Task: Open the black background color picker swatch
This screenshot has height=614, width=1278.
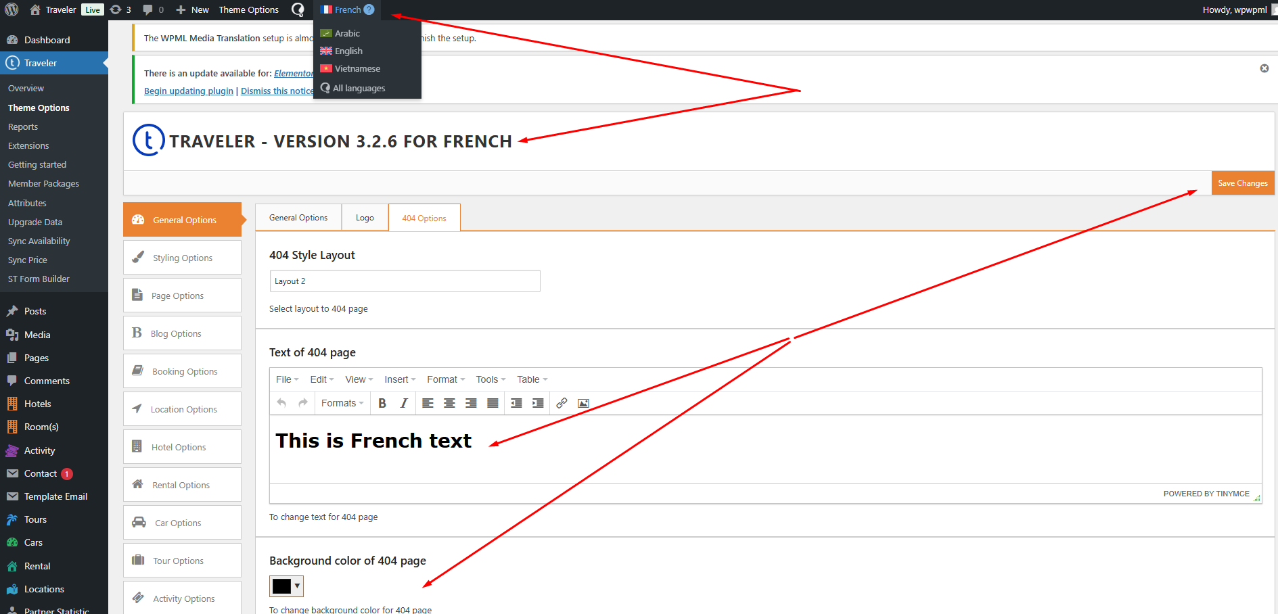Action: pos(286,586)
